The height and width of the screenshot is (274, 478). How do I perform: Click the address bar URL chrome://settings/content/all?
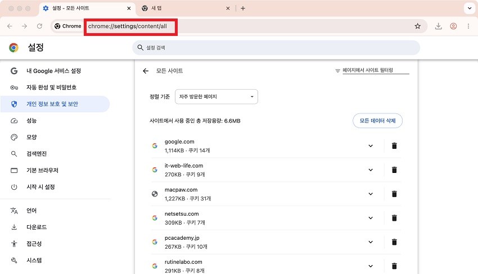point(128,26)
